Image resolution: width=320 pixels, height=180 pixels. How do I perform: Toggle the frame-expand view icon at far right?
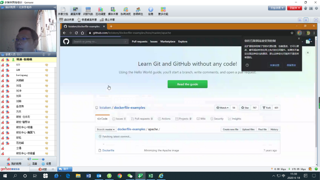tap(316, 20)
